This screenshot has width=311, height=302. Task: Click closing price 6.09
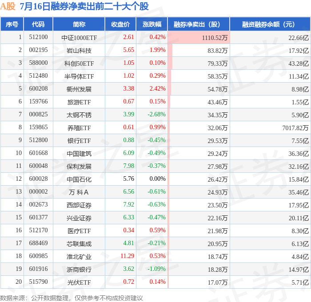coord(128,153)
